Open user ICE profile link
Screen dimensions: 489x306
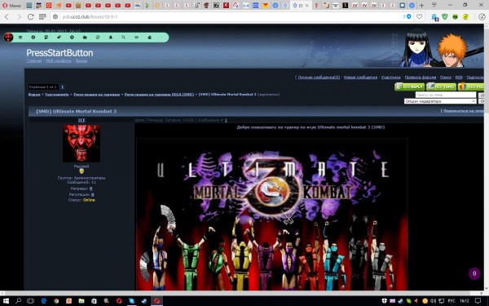tap(81, 120)
